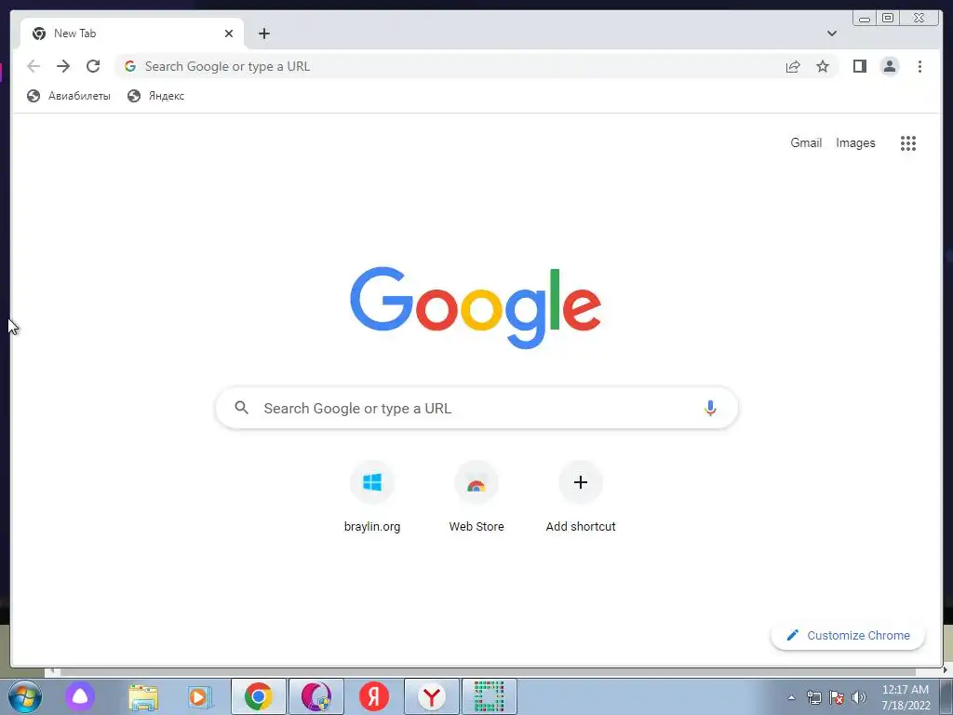Screen dimensions: 953x715
Task: Reload the current page
Action: click(x=93, y=66)
